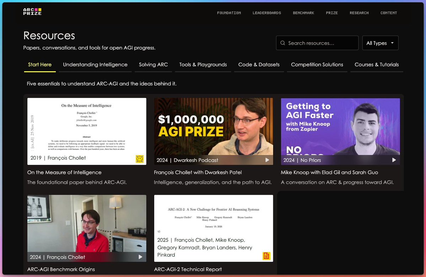Open the Getting to AGI Faster thumbnail

(x=340, y=131)
